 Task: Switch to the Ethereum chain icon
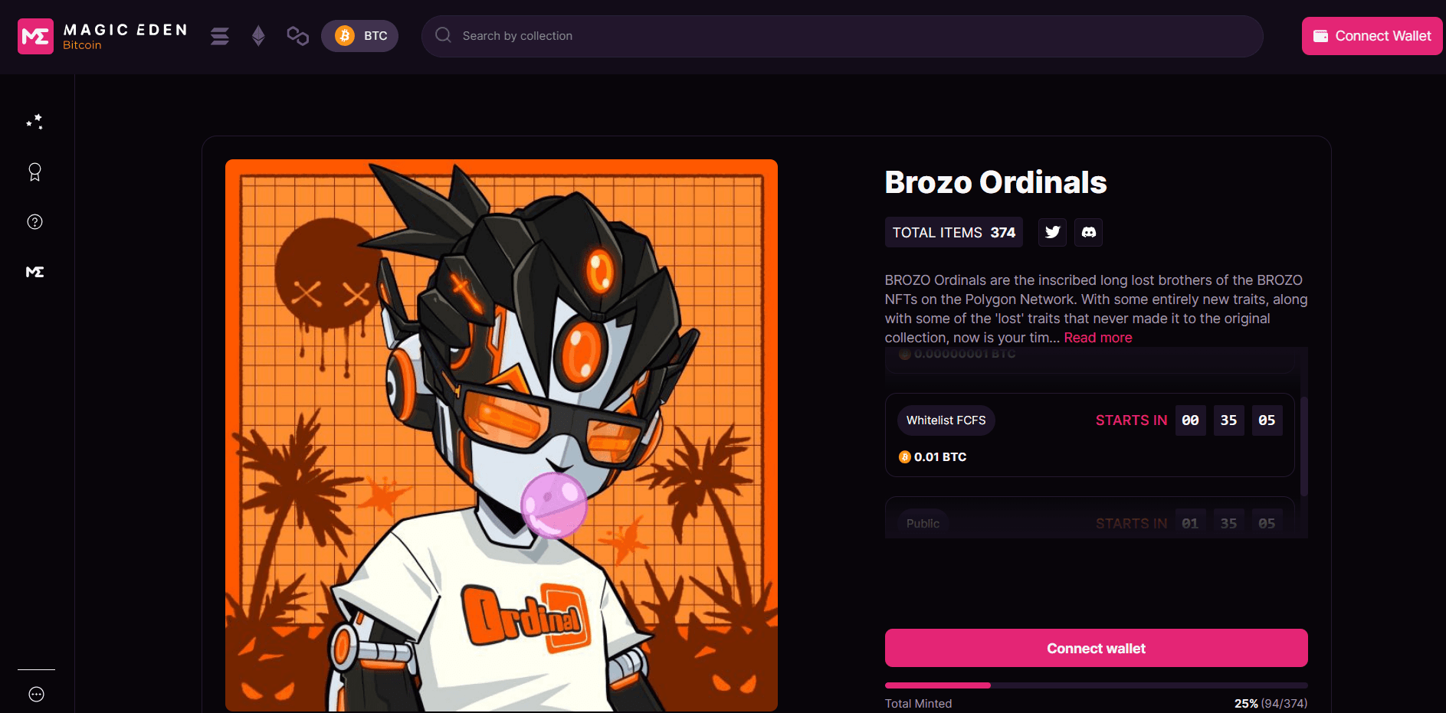(x=258, y=36)
